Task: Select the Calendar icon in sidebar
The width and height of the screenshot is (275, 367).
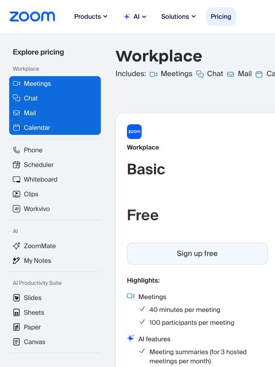Action: pyautogui.click(x=16, y=128)
